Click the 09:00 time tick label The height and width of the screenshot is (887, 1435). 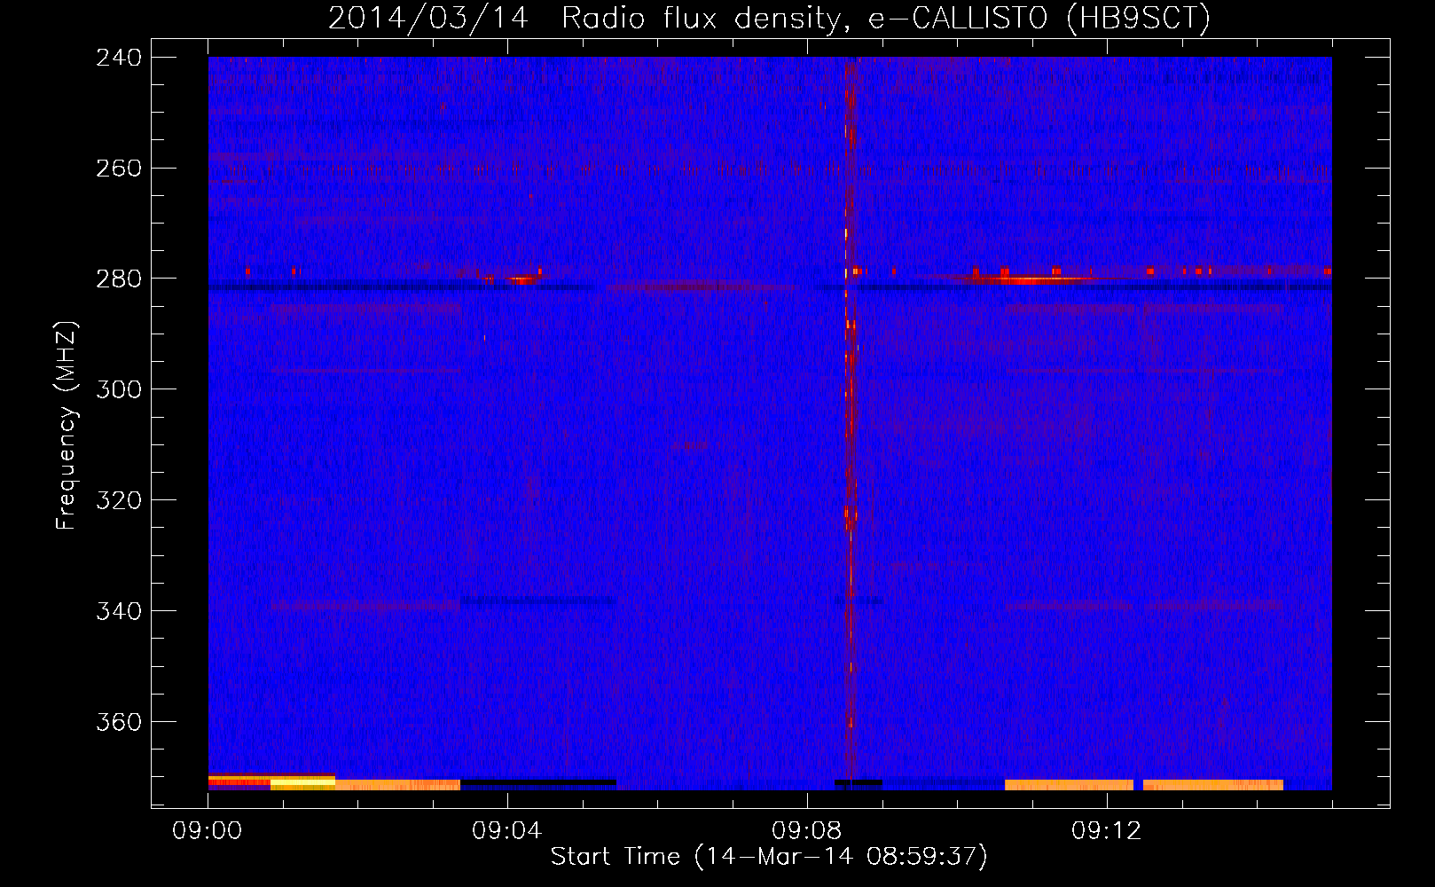(x=208, y=831)
